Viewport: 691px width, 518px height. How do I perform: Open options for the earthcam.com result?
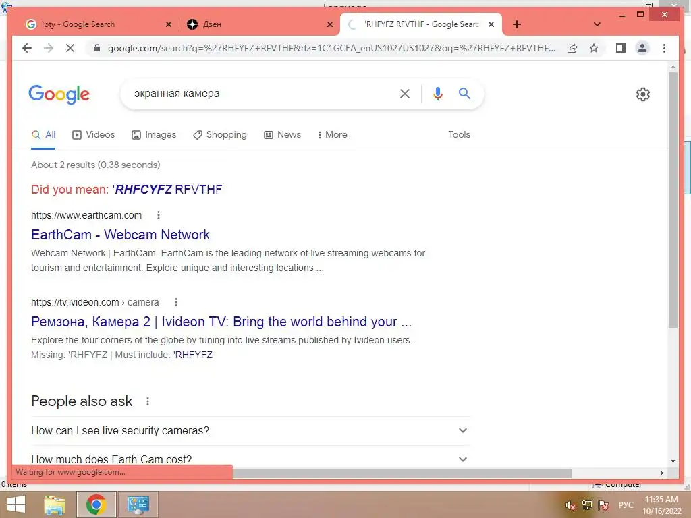point(159,215)
